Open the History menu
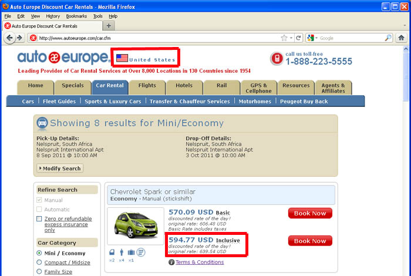Screen dimensions: 411x276 53,16
